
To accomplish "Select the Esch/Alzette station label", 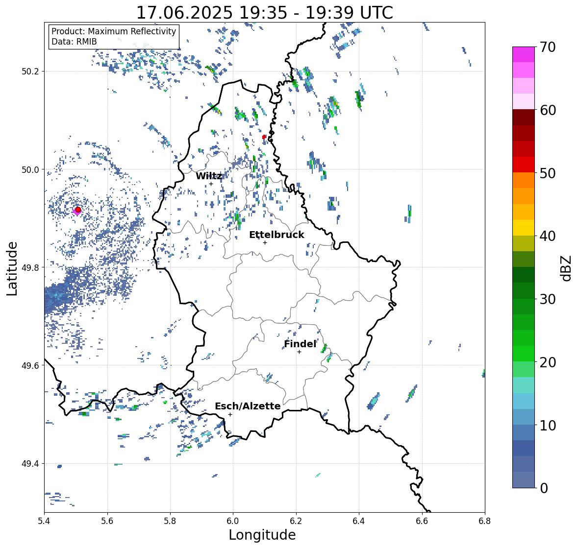I will coord(248,406).
